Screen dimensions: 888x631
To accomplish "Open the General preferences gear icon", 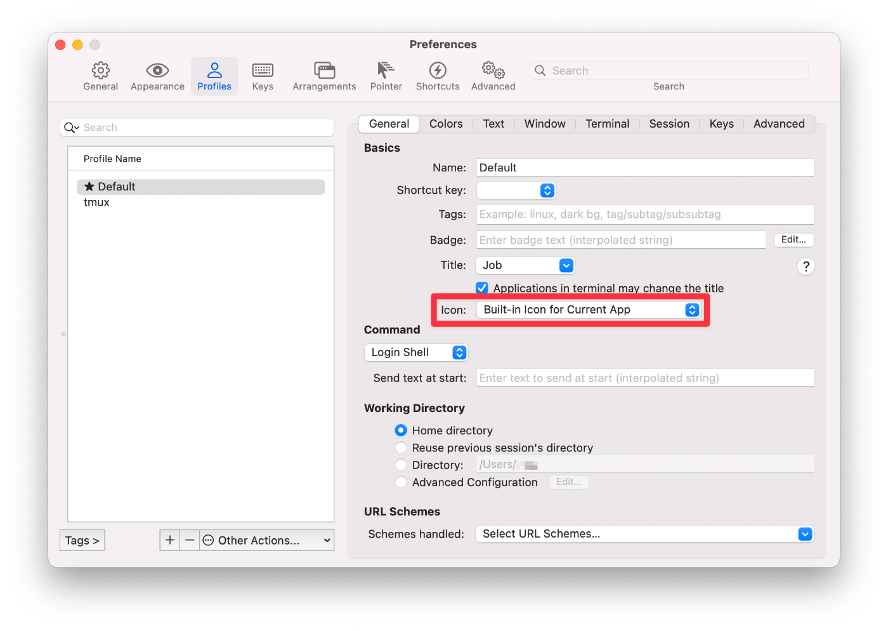I will click(100, 70).
